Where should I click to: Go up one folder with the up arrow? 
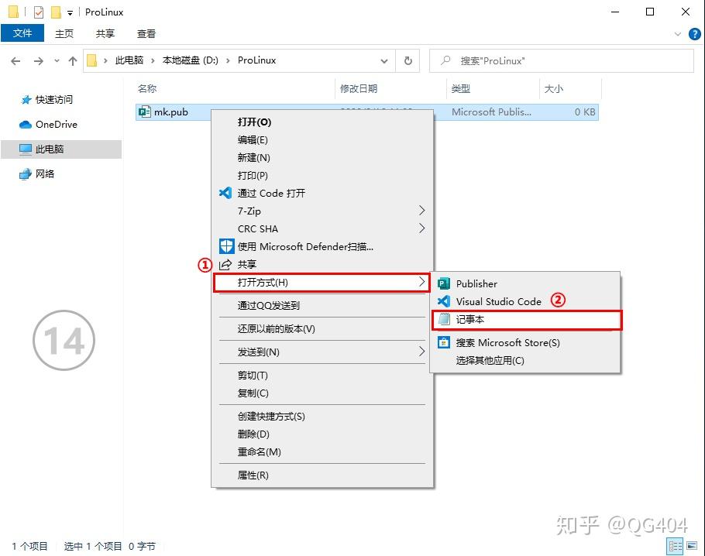click(73, 60)
